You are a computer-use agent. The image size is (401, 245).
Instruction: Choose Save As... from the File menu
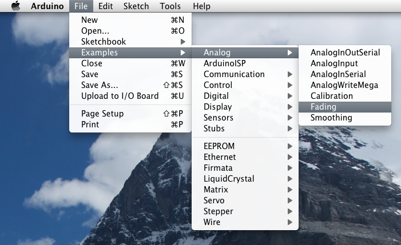[x=130, y=85]
